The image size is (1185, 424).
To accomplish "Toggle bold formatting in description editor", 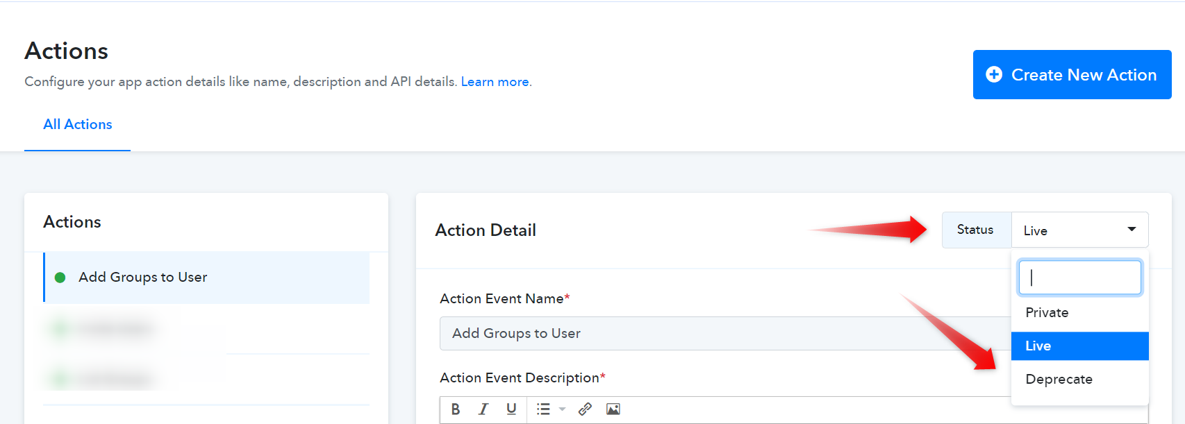I will coord(456,409).
